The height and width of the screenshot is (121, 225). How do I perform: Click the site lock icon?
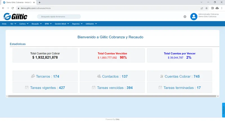point(18,8)
